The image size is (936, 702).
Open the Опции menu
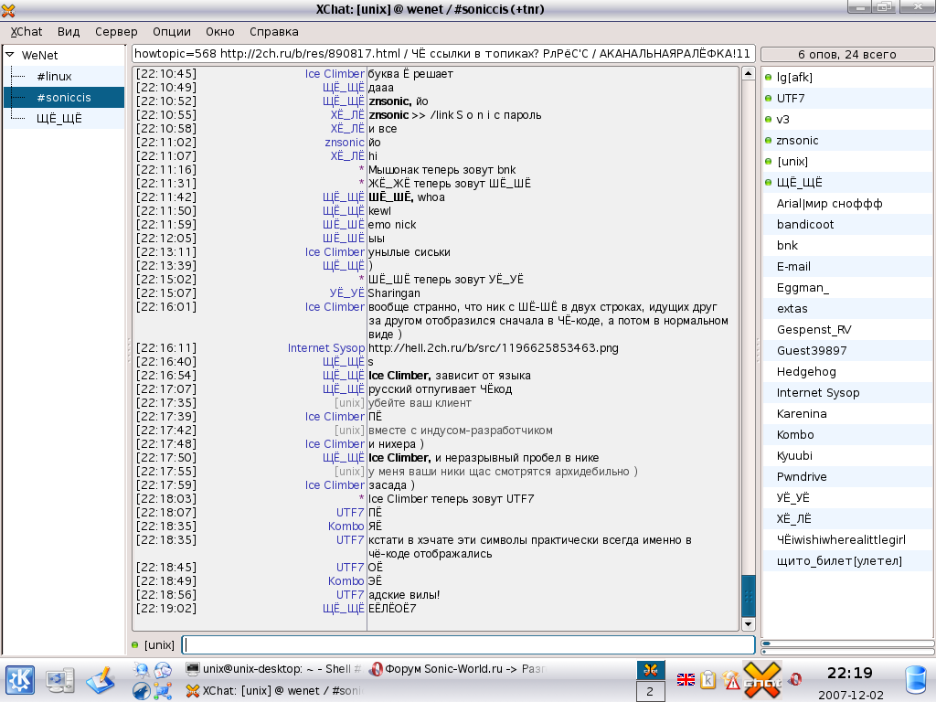click(x=171, y=32)
